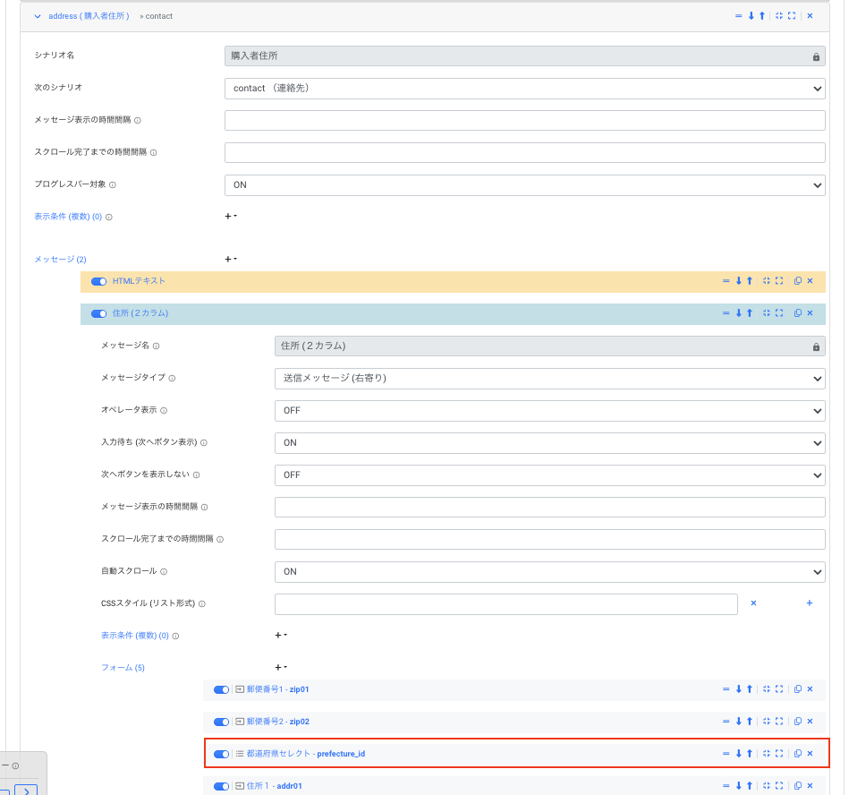Disable the 郵便番号1 - zip01 form toggle
The width and height of the screenshot is (849, 795).
click(221, 689)
